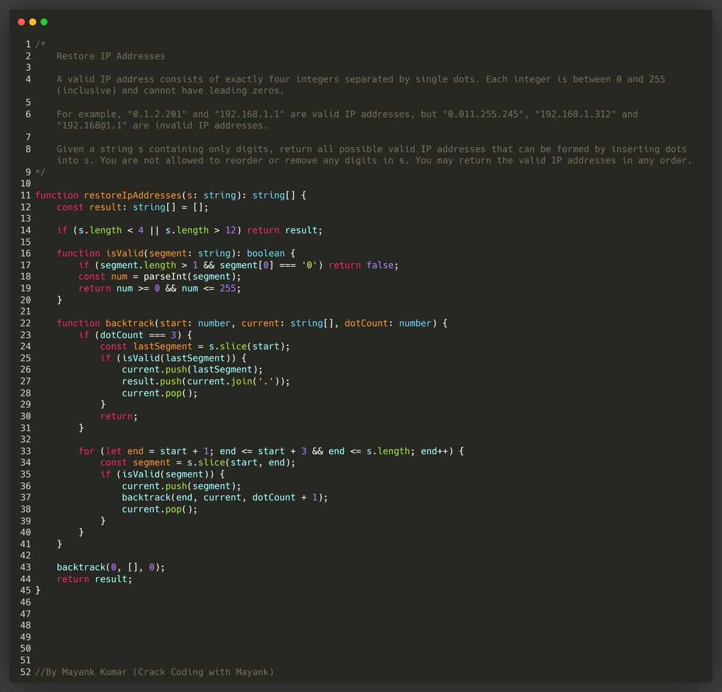This screenshot has height=692, width=722.
Task: Click "if (dotCount === 3) {" line
Action: coord(135,335)
